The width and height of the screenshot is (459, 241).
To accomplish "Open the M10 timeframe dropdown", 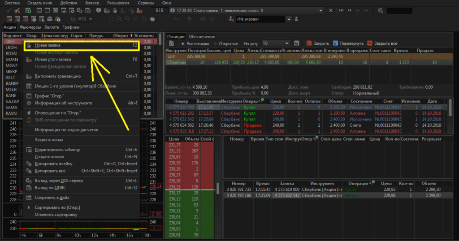I will point(91,19).
